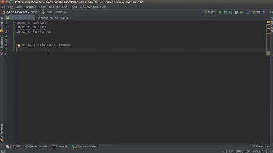Run the test configuration
Image resolution: width=273 pixels, height=153 pixels.
220,12
